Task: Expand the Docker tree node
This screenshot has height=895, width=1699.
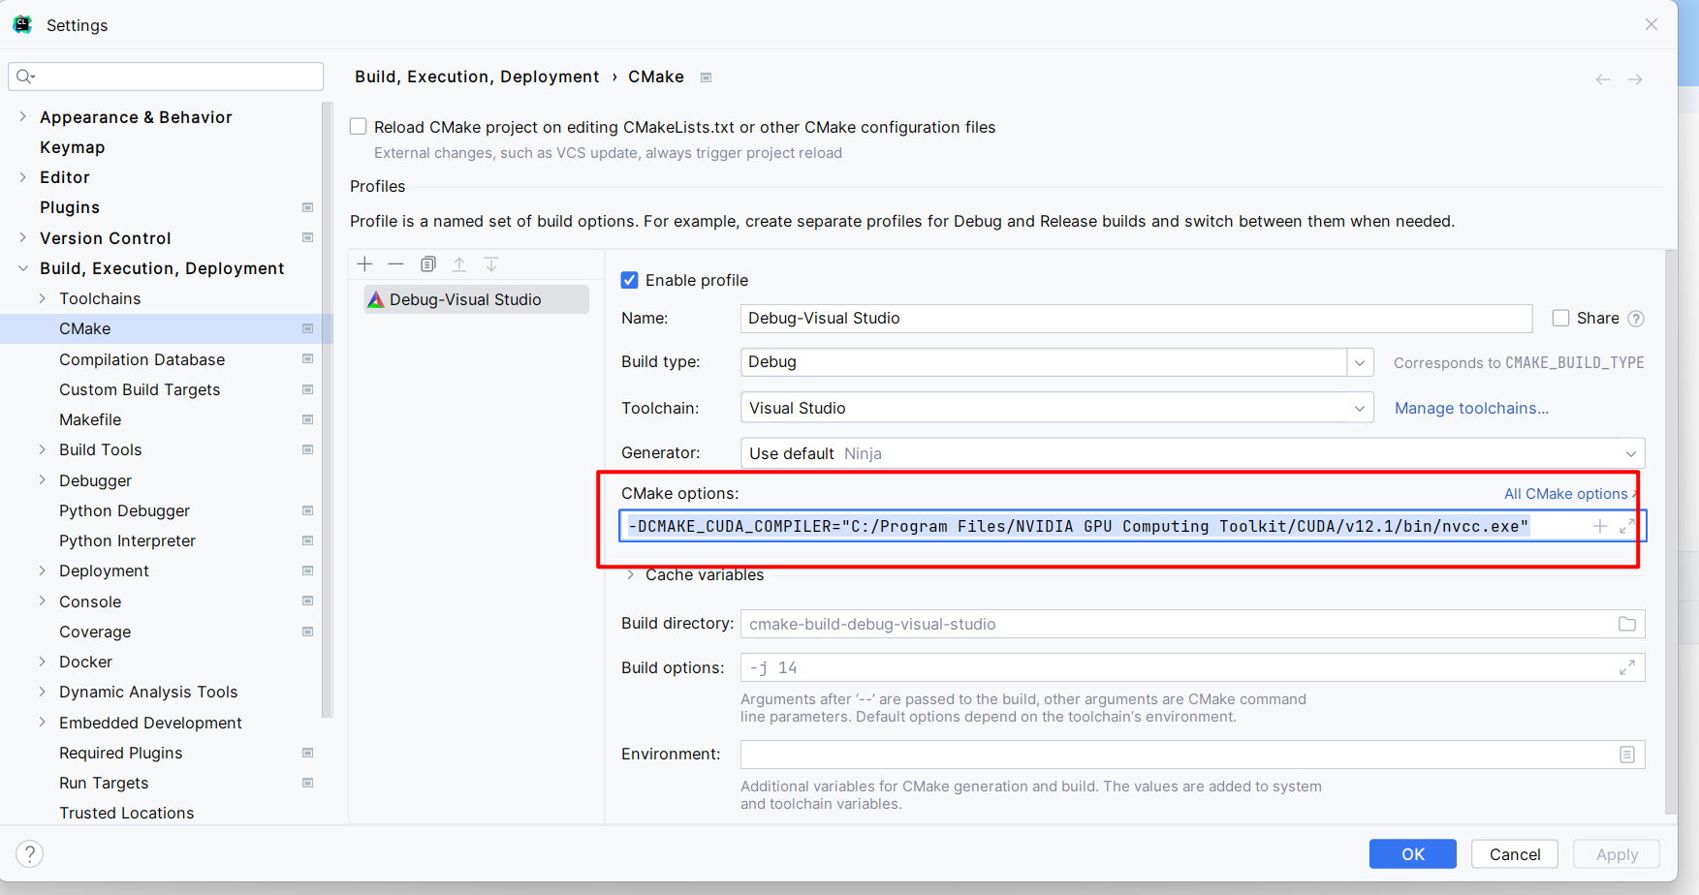Action: 43,662
